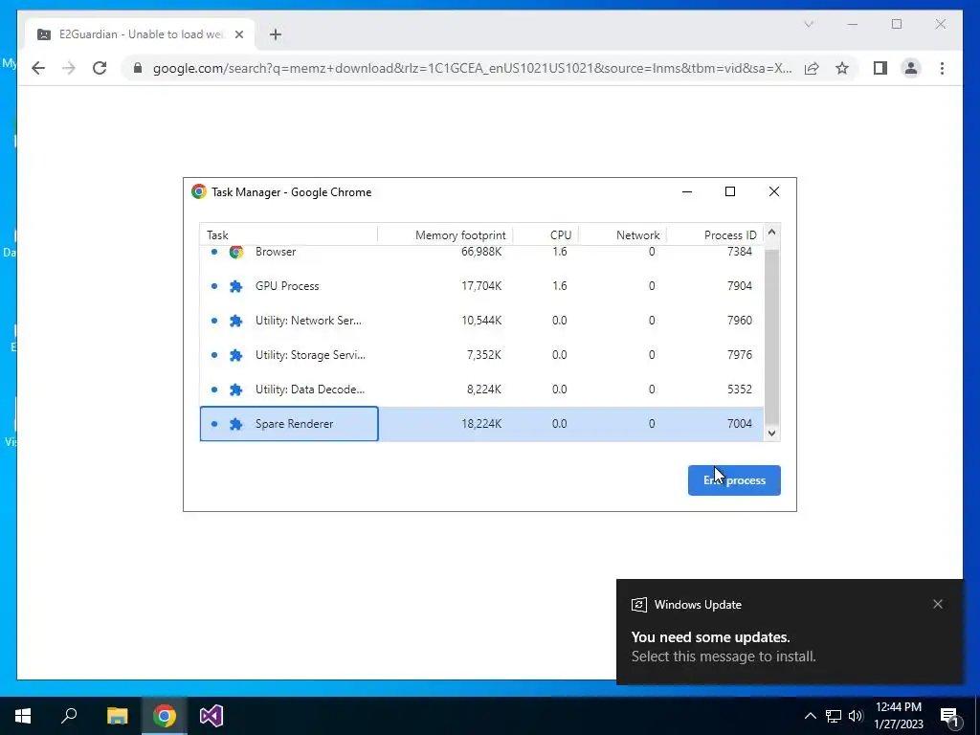Click Chrome icon in Browser row
The height and width of the screenshot is (735, 980).
point(235,252)
